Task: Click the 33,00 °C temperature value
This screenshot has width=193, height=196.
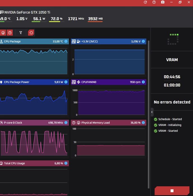Action: (x=58, y=41)
